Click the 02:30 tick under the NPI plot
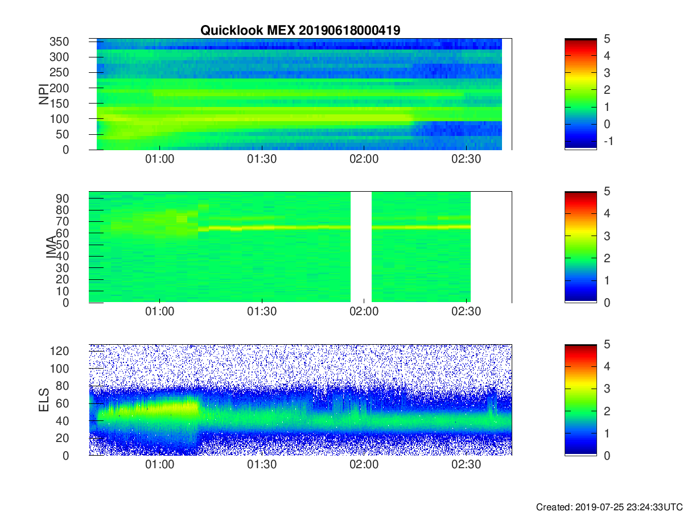The height and width of the screenshot is (512, 683). (466, 159)
